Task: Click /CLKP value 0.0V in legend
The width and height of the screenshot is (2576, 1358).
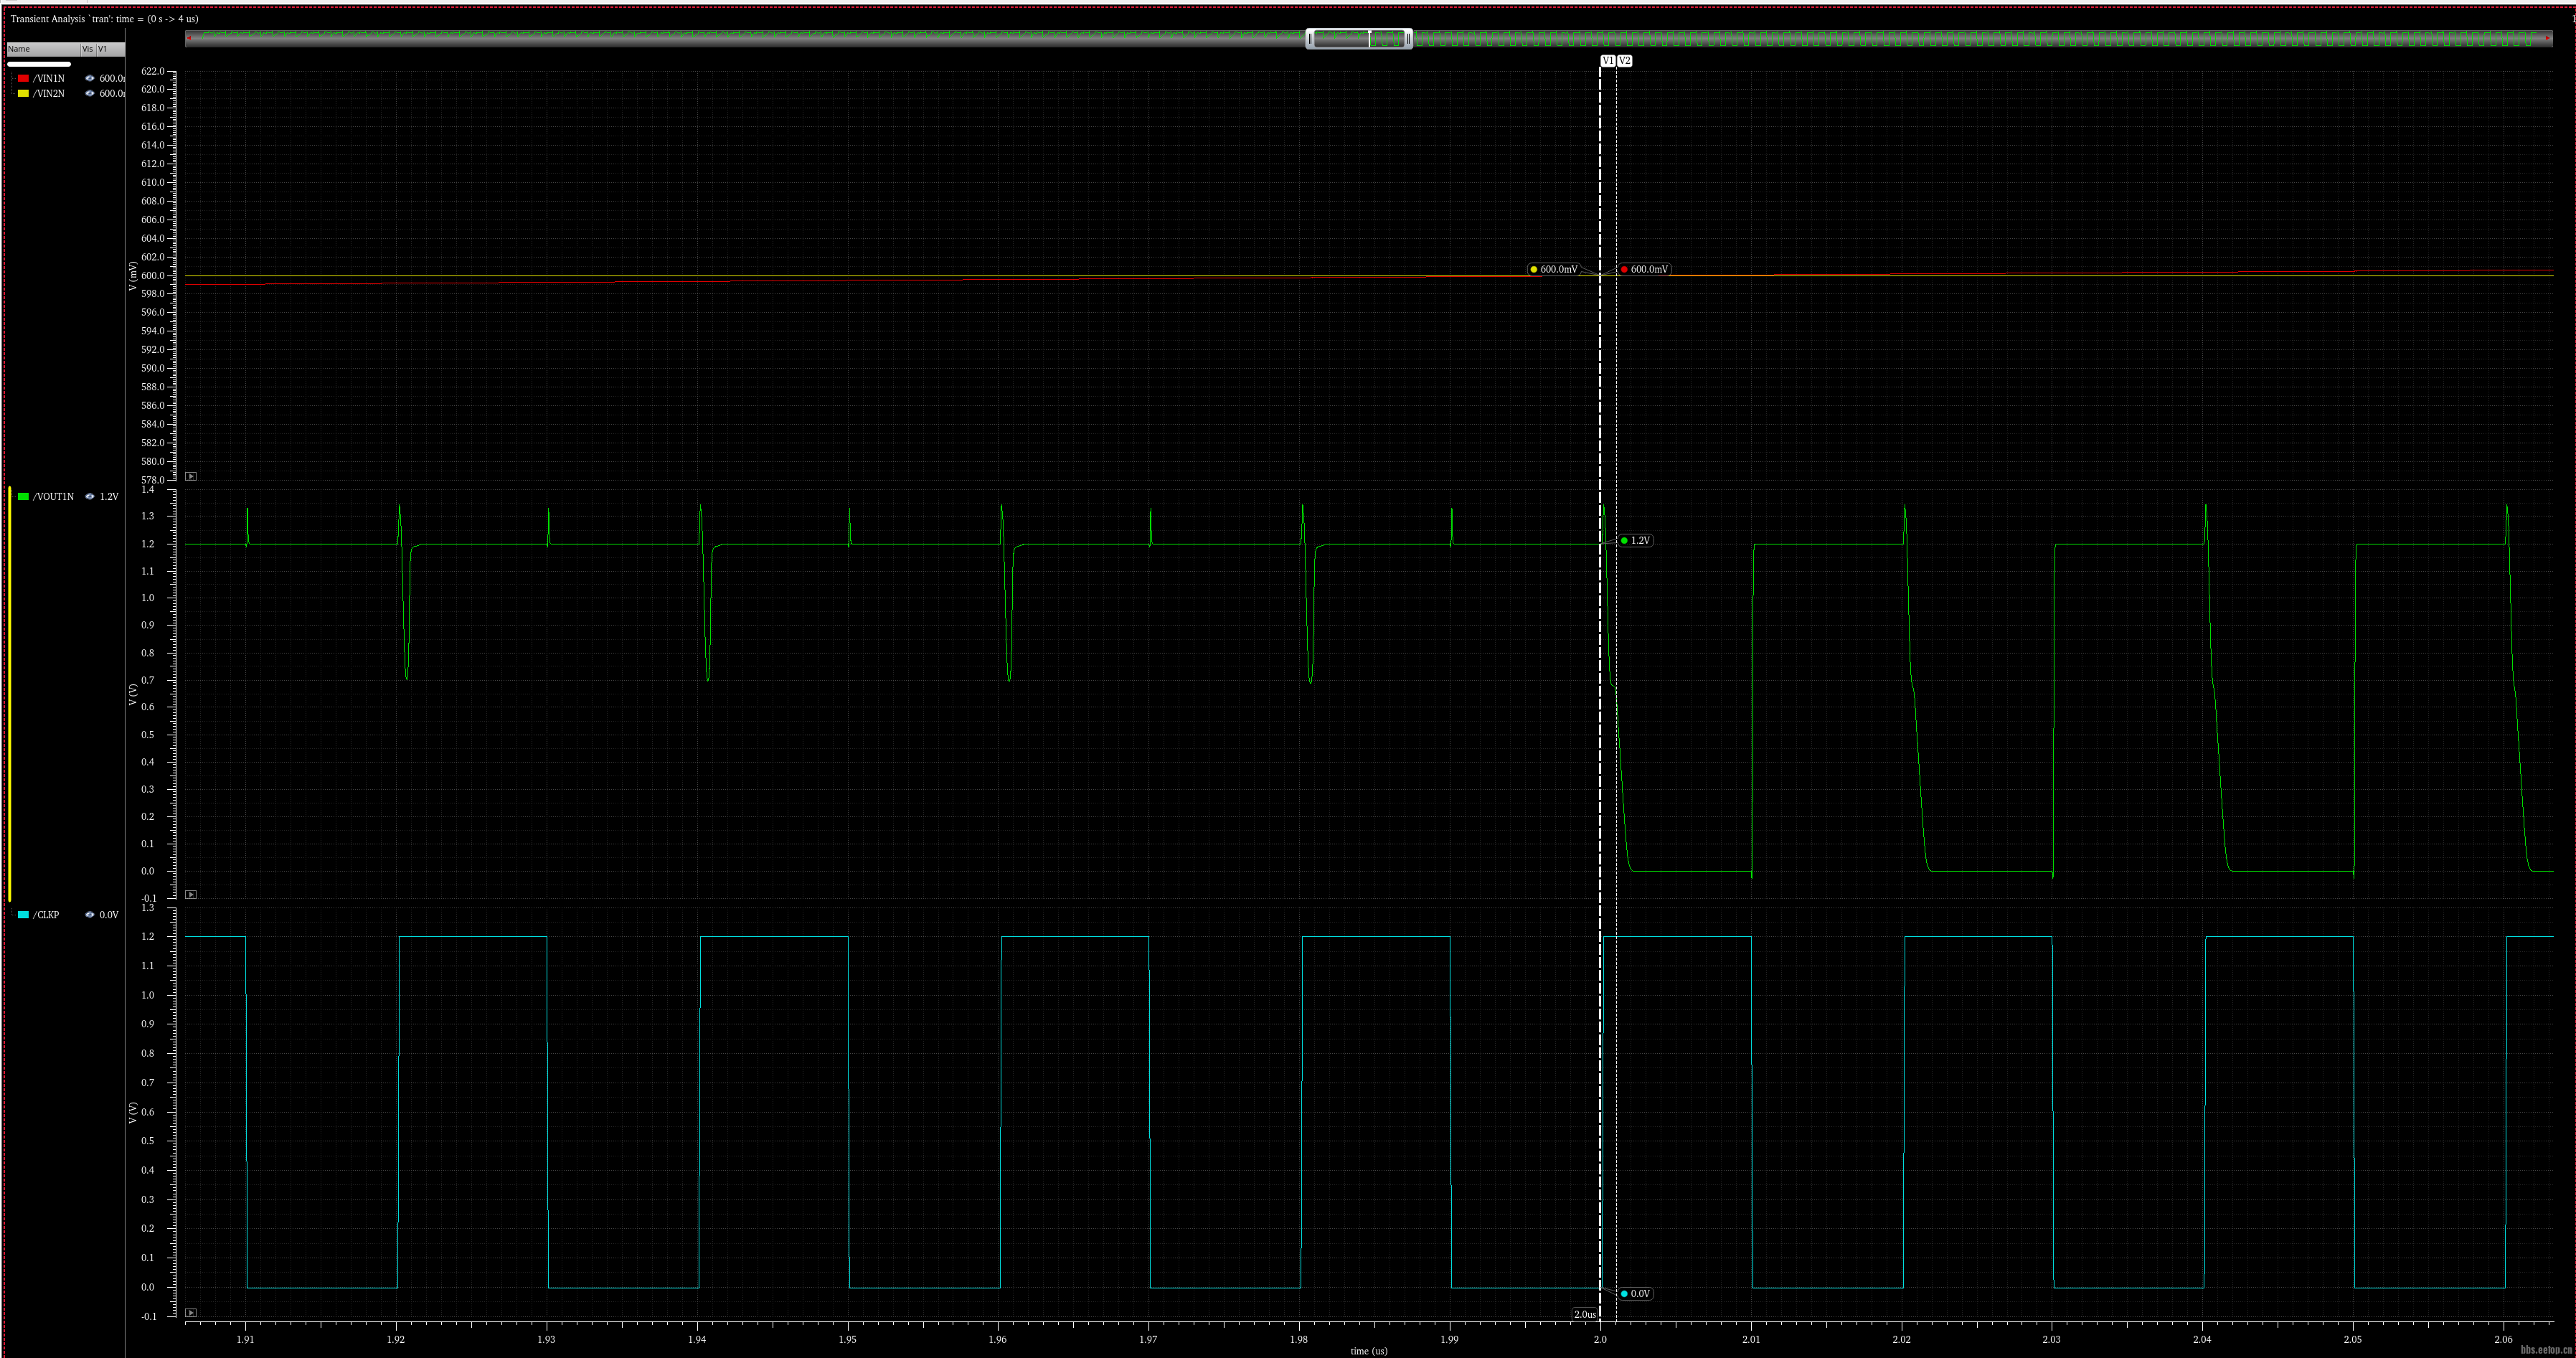Action: click(109, 914)
